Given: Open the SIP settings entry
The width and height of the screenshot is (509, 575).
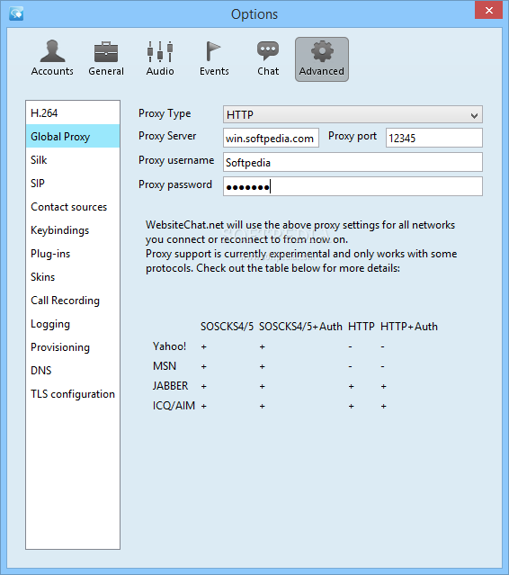Looking at the screenshot, I should click(x=73, y=183).
